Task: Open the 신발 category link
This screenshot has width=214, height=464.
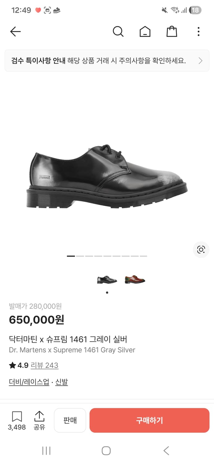Action: pos(62,382)
